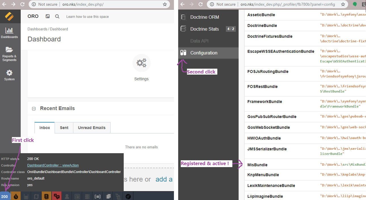
Task: Open the dimmed memory panel icon in debug toolbar
Action: pos(26,196)
